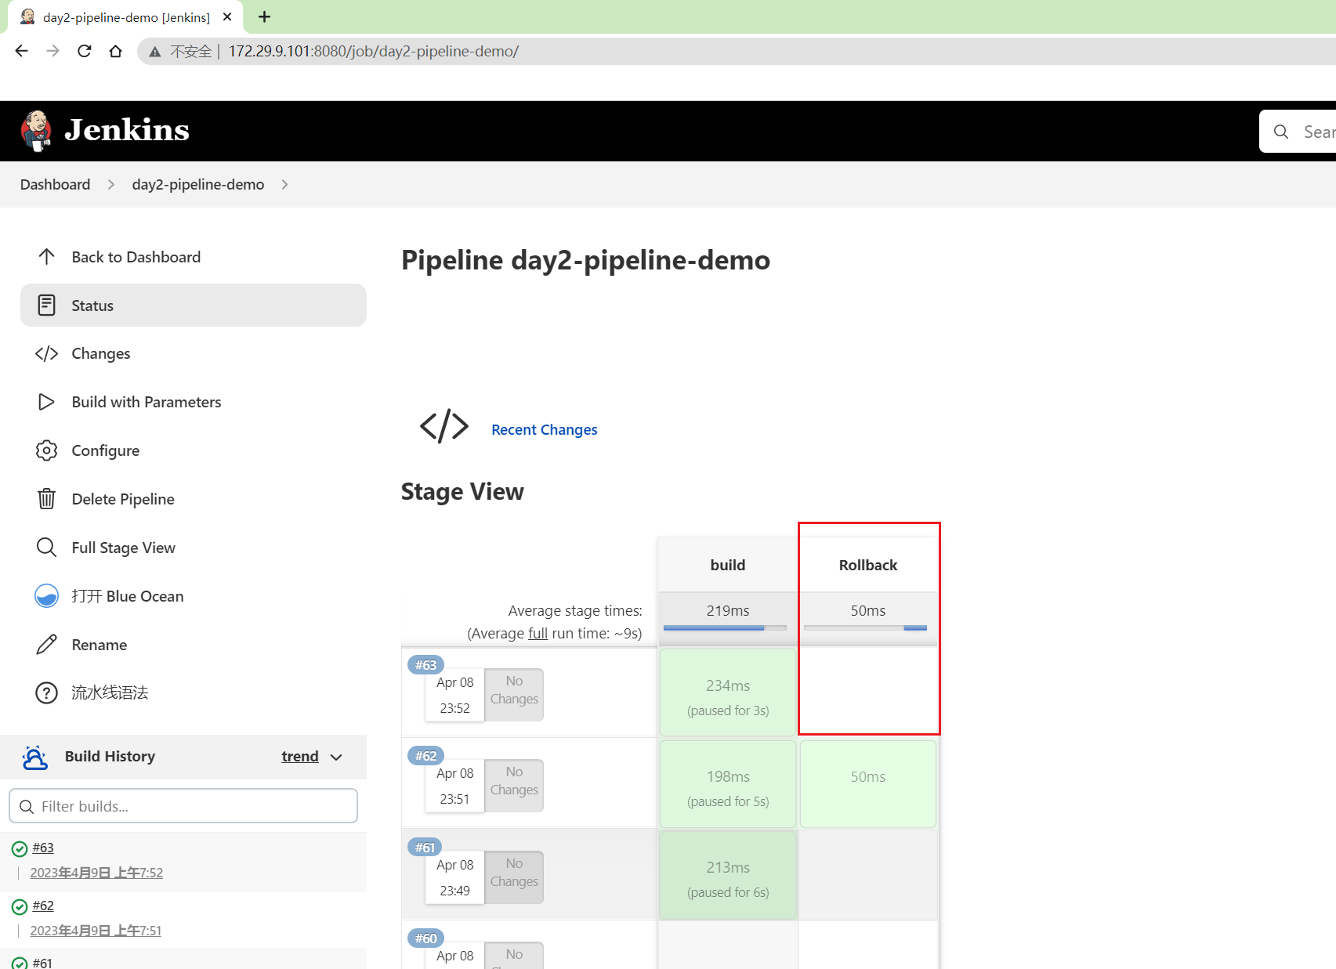Expand chevron after day2-pipeline-demo breadcrumb
The width and height of the screenshot is (1336, 969).
[284, 184]
